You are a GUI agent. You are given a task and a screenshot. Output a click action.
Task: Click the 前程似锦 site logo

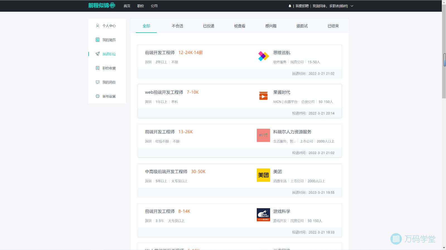[x=102, y=5]
